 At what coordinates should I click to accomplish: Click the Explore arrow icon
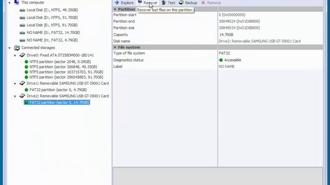pyautogui.click(x=117, y=3)
